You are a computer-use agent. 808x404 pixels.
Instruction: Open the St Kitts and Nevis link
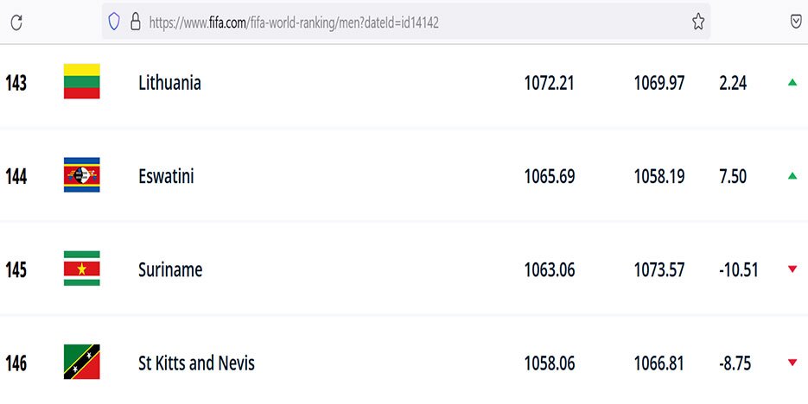pos(196,363)
